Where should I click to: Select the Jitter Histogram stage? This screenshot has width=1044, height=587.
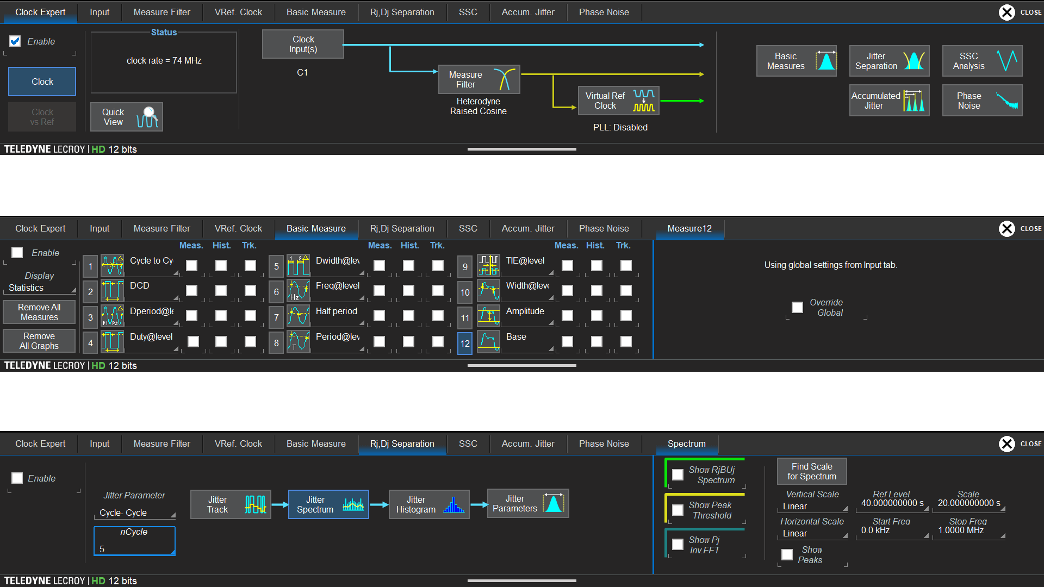(x=428, y=504)
